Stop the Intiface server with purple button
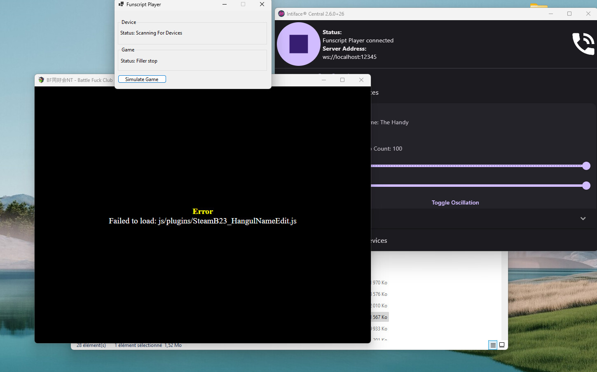597x372 pixels. (x=299, y=44)
